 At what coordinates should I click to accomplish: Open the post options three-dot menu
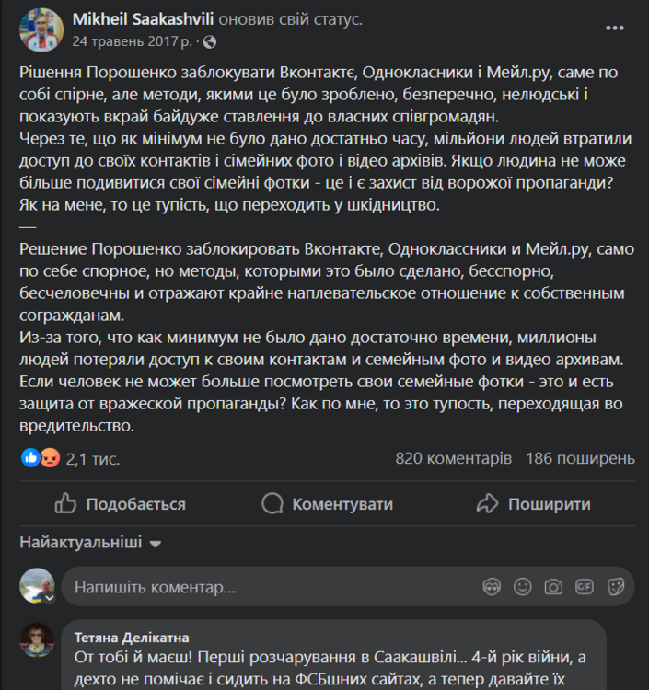click(x=614, y=29)
